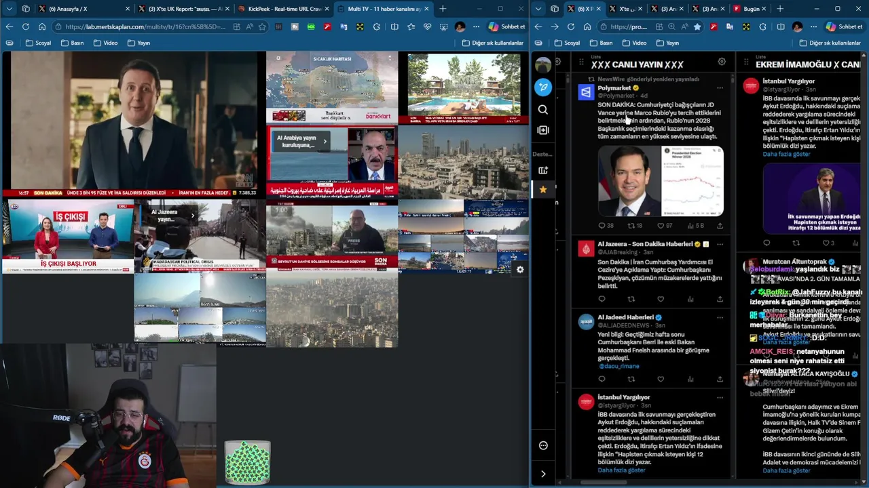
Task: Expand the Al Arabiya stream notice arrow
Action: pos(325,141)
